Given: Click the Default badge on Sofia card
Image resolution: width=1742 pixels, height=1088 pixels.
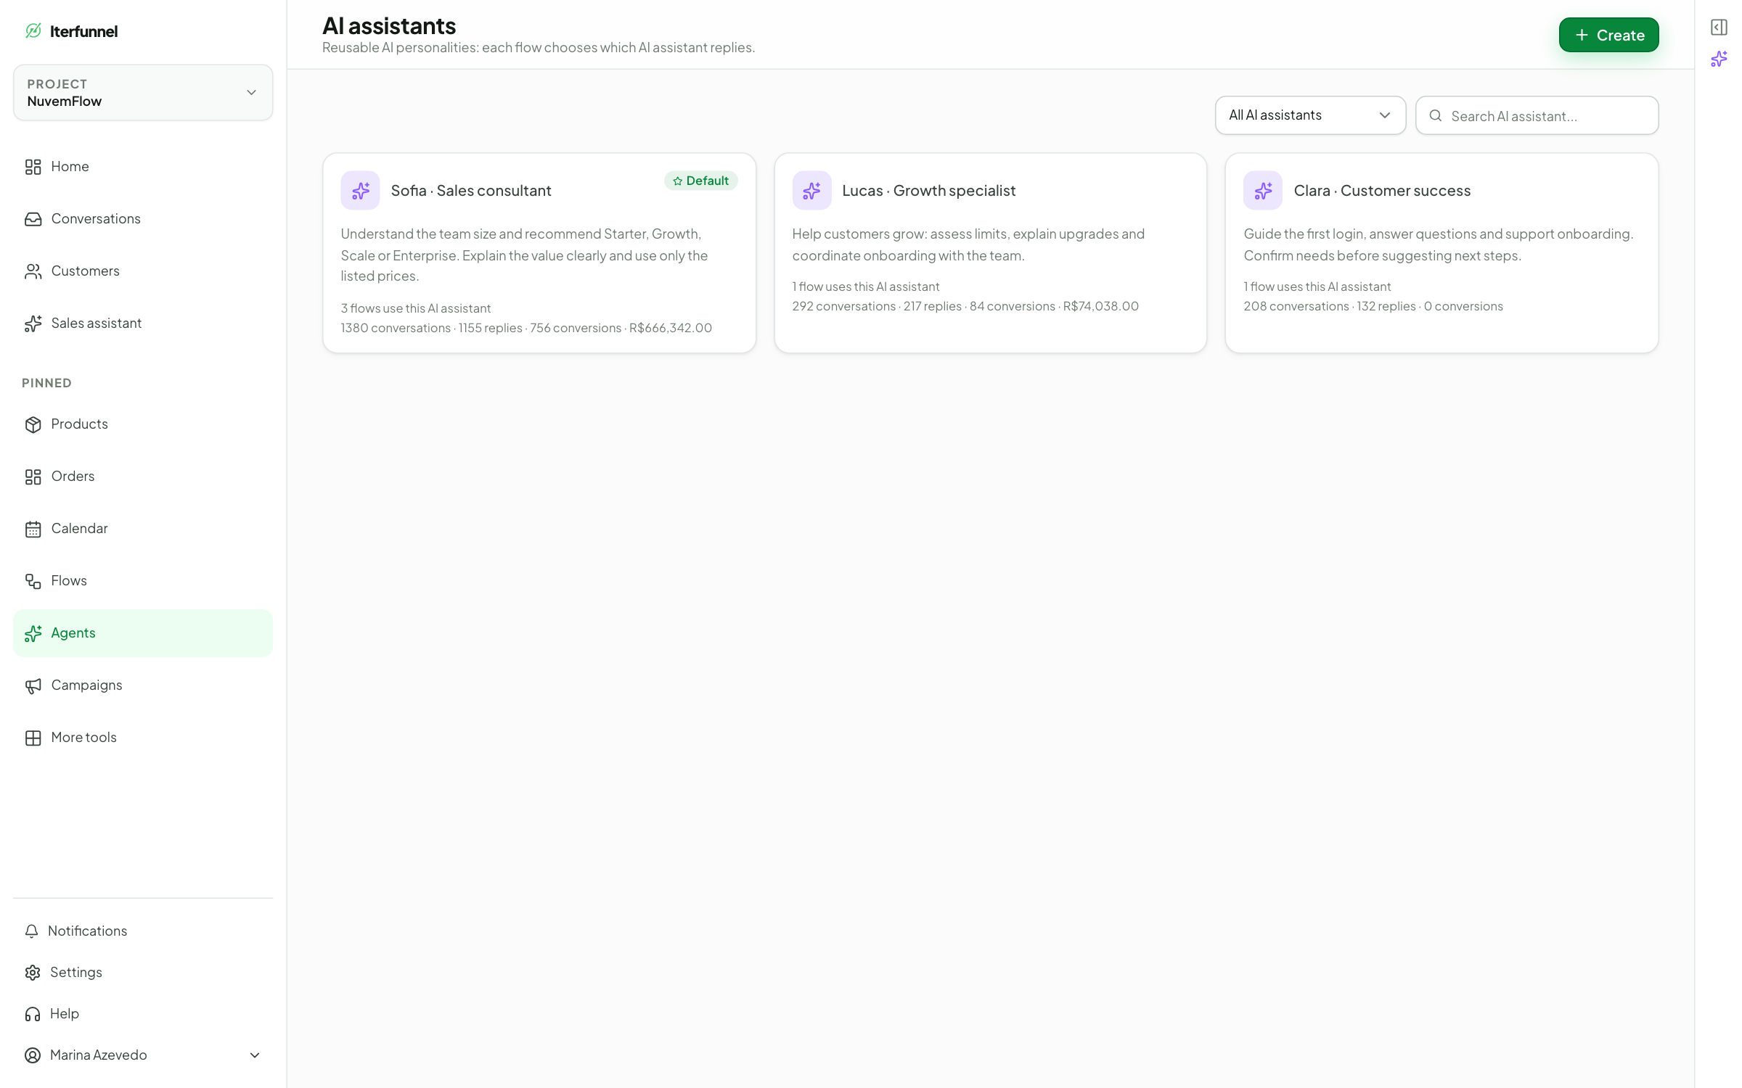Looking at the screenshot, I should pos(700,181).
